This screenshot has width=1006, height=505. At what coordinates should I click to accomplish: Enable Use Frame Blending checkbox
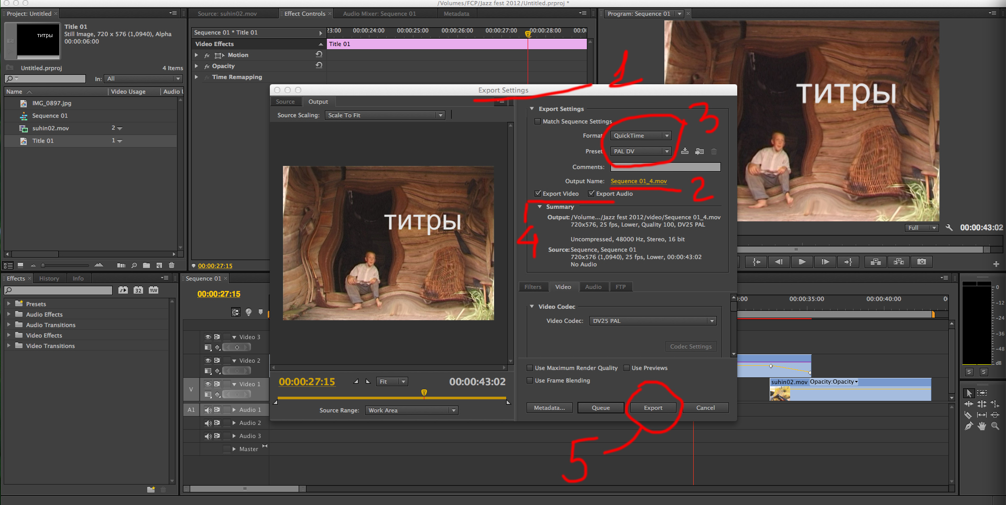[x=530, y=380]
